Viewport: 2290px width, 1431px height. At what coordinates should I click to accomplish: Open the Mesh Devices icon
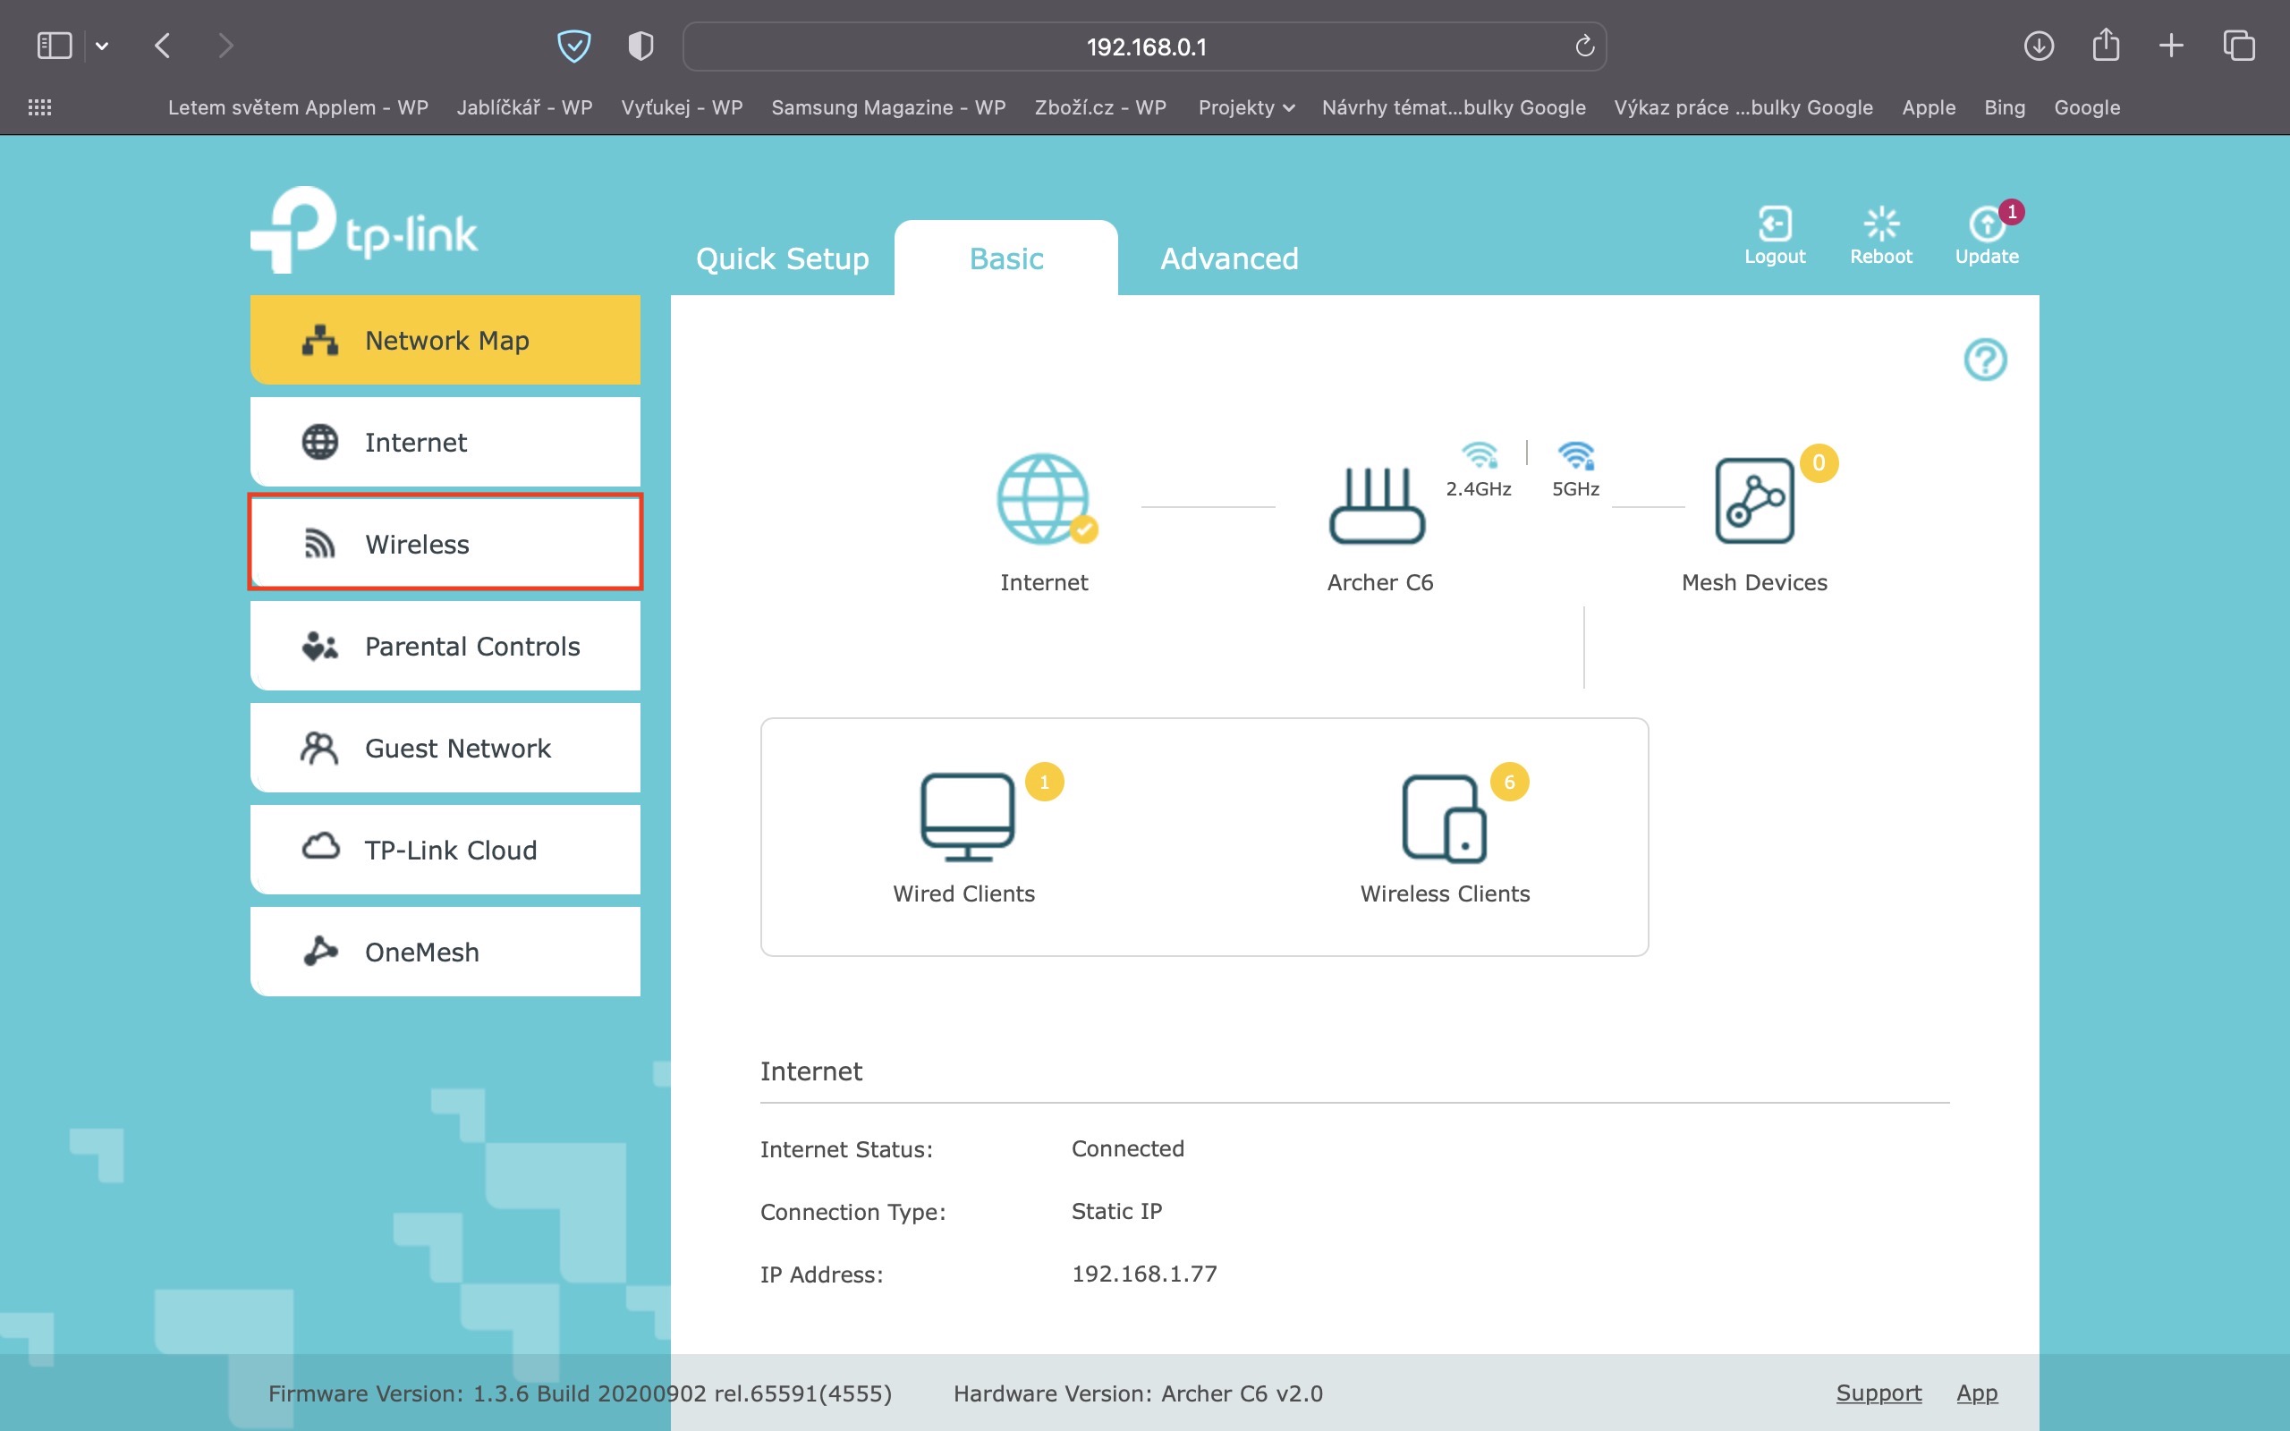(1753, 501)
